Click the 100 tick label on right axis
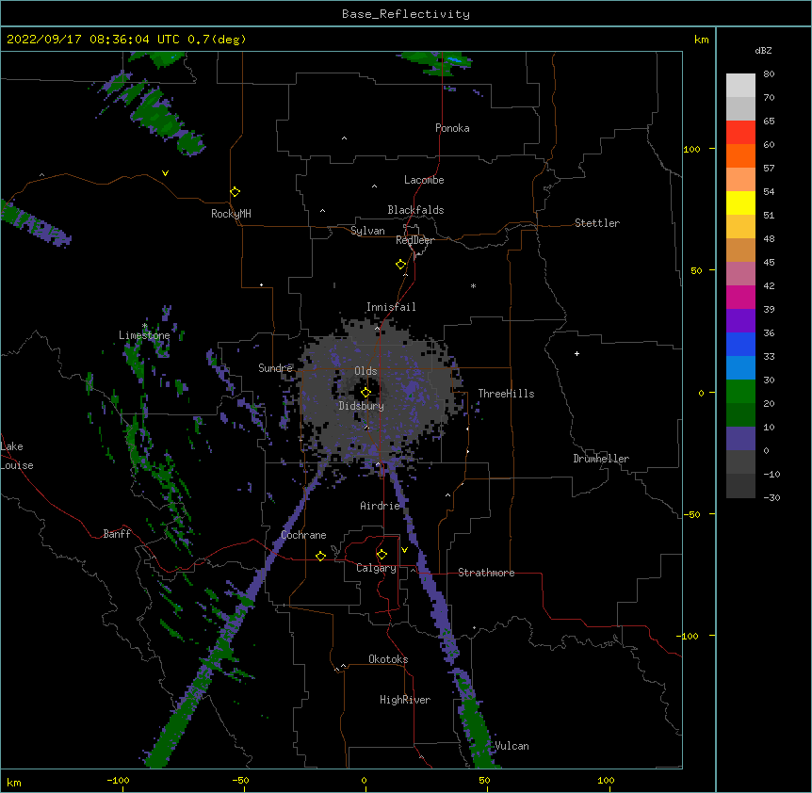 [x=691, y=149]
